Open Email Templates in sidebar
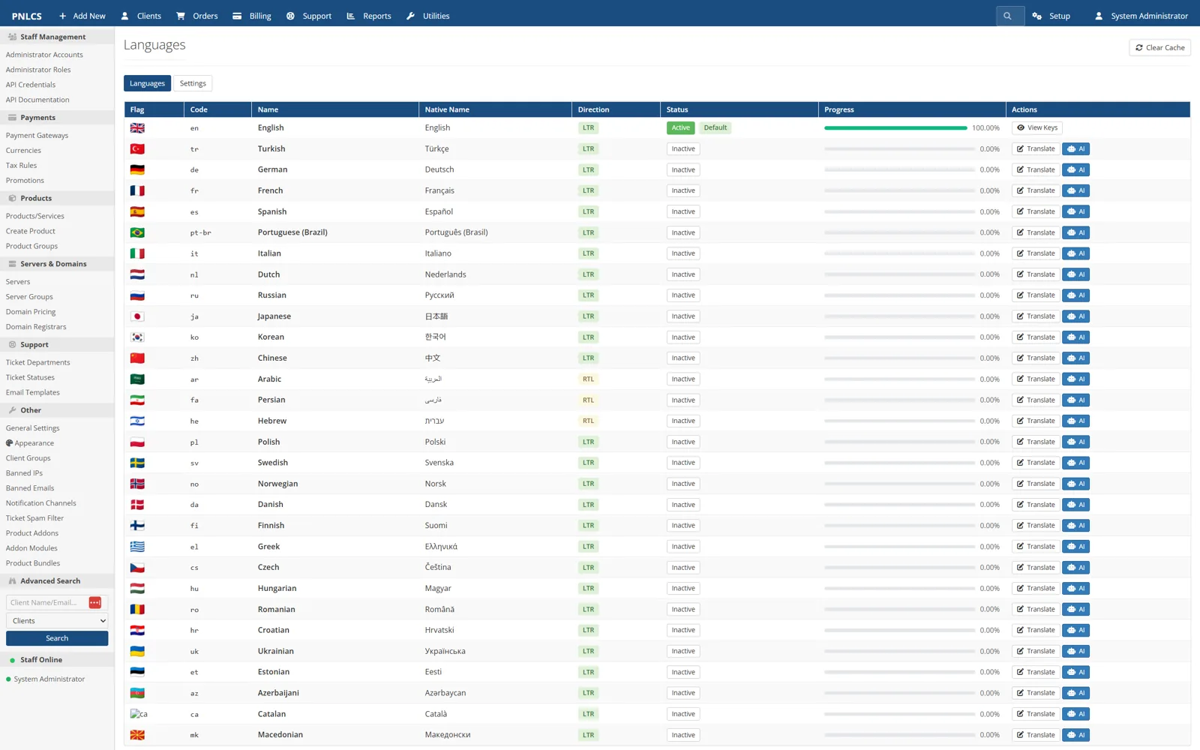 click(32, 392)
